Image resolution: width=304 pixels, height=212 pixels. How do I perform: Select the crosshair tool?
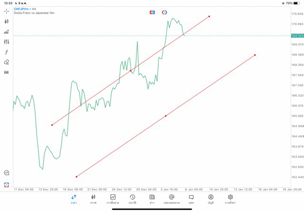pos(7,11)
